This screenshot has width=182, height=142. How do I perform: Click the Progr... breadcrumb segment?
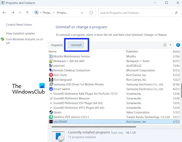[x=47, y=13]
